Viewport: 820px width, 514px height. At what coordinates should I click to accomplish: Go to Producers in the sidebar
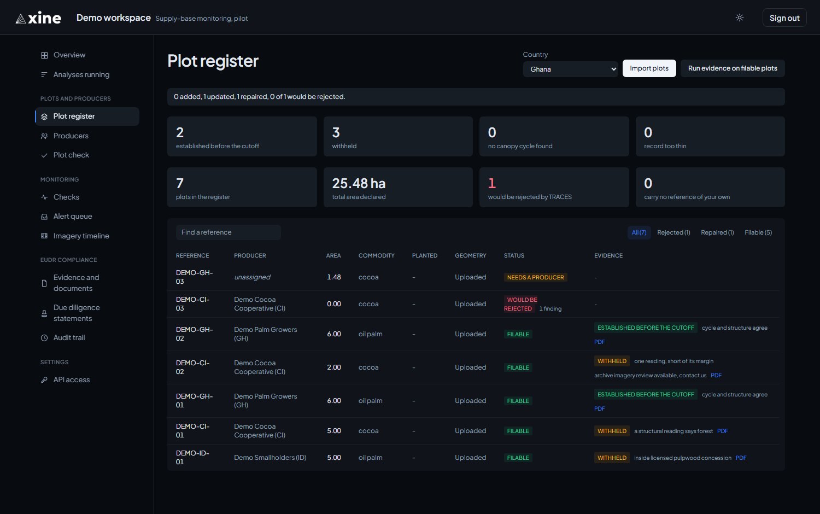(71, 136)
